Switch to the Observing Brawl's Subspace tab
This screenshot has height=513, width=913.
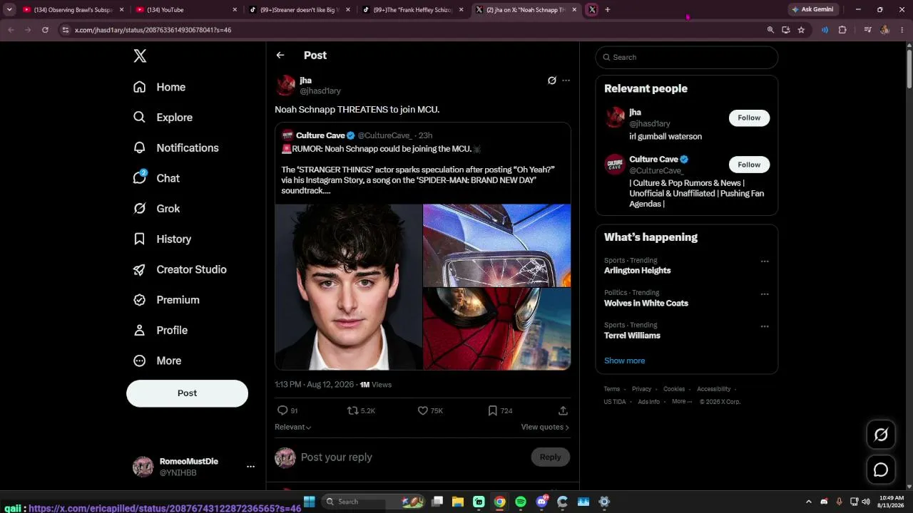[x=73, y=10]
